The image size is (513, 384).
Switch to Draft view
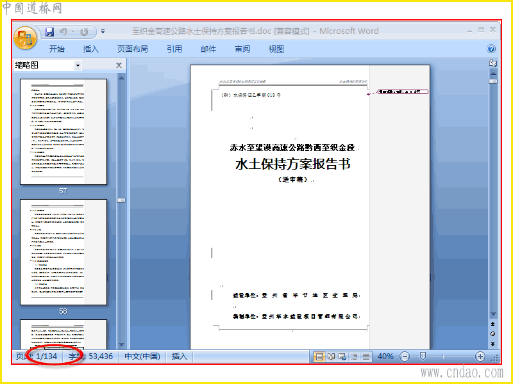click(x=366, y=356)
